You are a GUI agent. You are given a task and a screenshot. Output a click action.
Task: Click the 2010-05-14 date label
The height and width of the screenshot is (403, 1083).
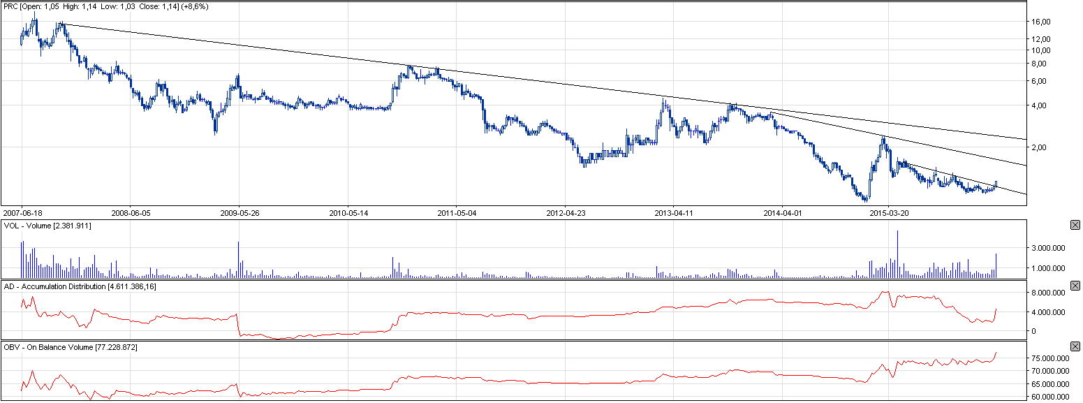coord(348,212)
